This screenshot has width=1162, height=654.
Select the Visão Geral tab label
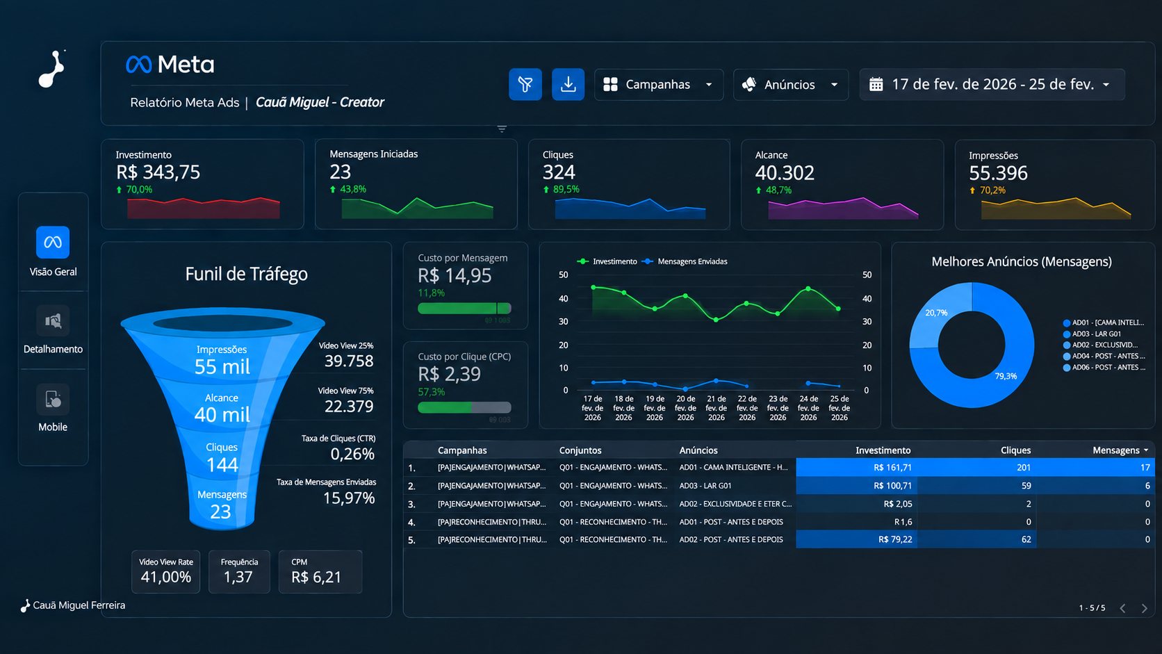(53, 272)
